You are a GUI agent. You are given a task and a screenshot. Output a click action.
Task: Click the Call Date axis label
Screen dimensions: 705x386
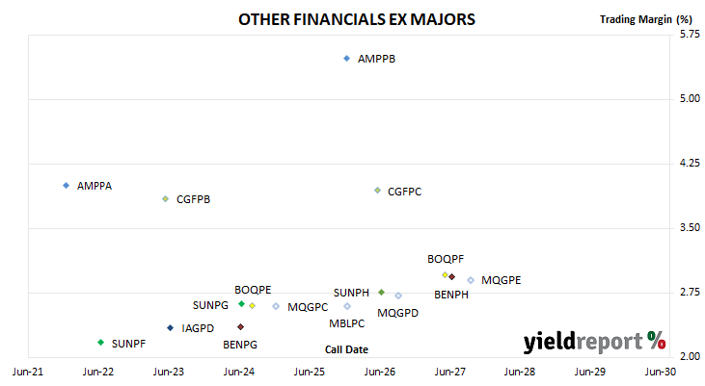tap(346, 349)
